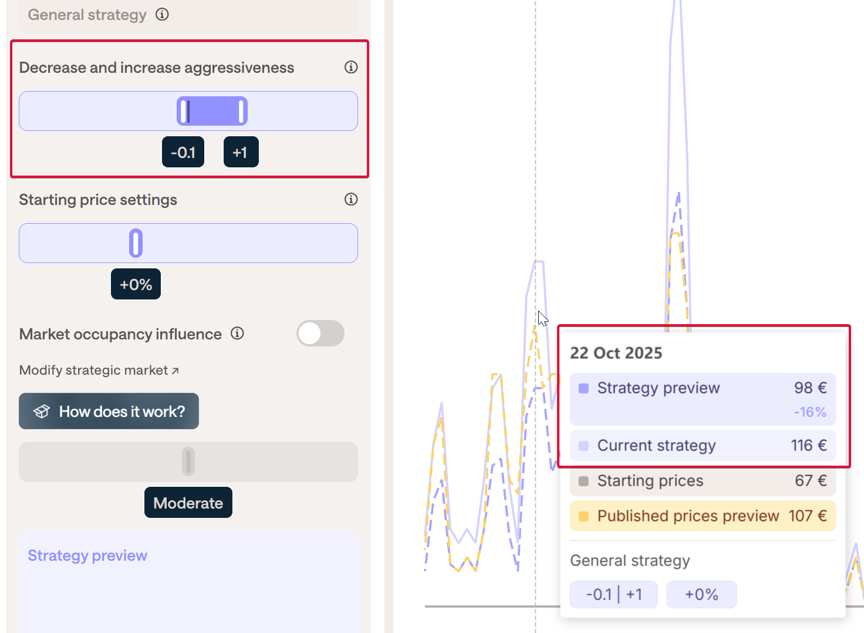Show Market occupancy influence info tooltip
The width and height of the screenshot is (864, 633).
tap(237, 334)
